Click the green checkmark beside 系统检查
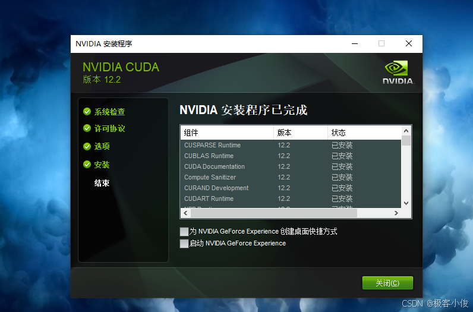 pyautogui.click(x=87, y=112)
